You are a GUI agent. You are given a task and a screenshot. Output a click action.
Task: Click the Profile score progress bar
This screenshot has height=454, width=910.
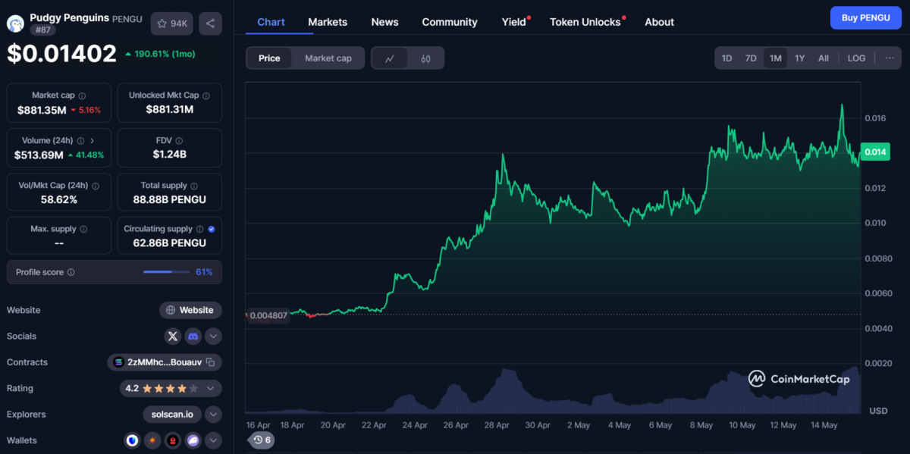(167, 272)
